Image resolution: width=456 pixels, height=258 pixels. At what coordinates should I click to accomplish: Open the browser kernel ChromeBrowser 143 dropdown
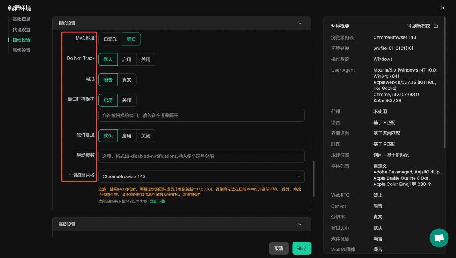(201, 177)
